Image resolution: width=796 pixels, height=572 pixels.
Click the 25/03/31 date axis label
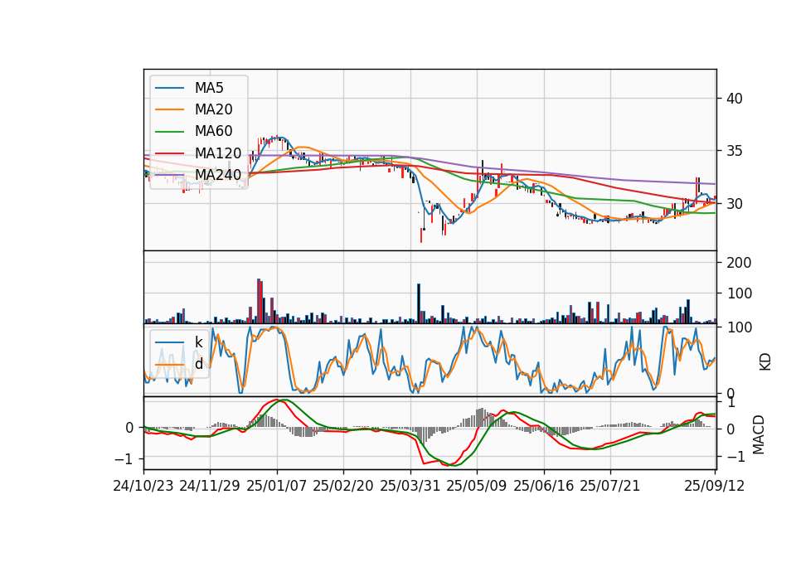[410, 486]
